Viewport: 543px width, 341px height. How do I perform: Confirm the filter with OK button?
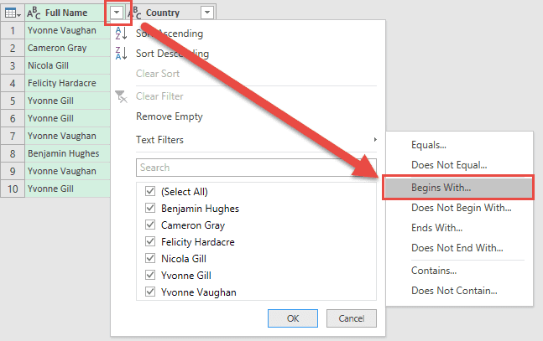tap(293, 318)
